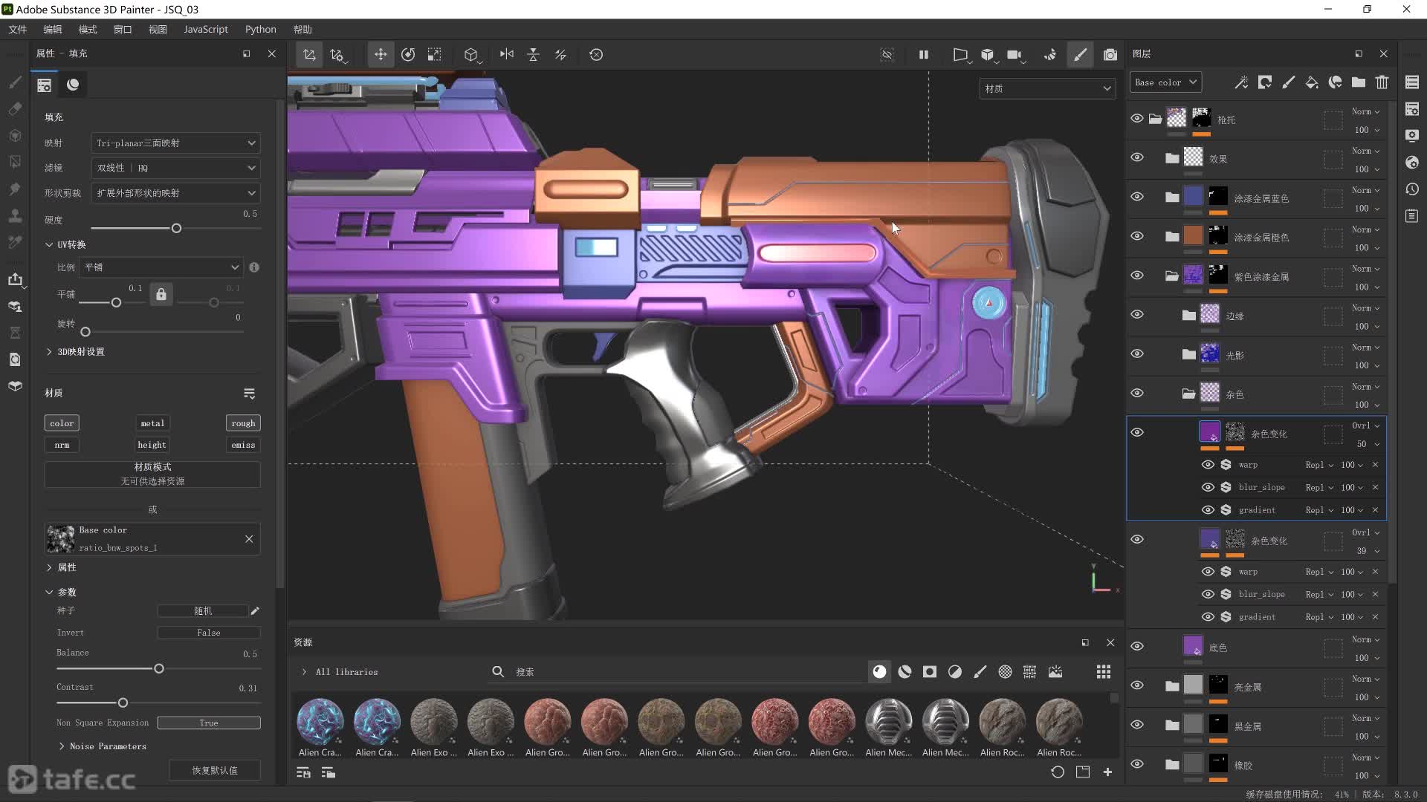Filter assets by brushes icon
Image resolution: width=1427 pixels, height=802 pixels.
980,672
